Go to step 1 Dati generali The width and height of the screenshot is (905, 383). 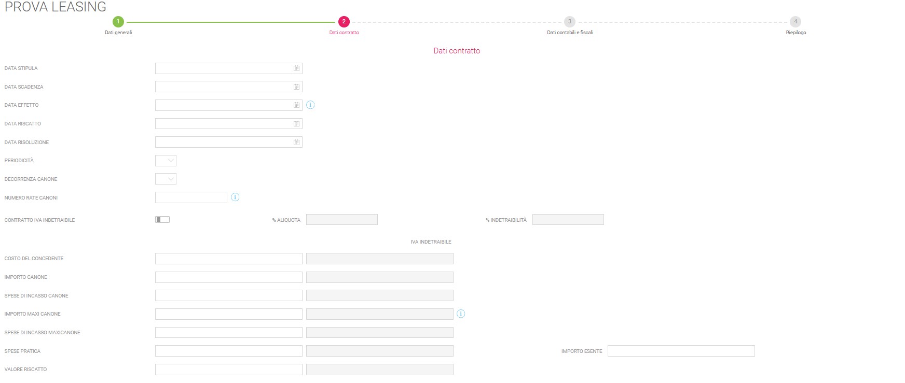pos(118,22)
